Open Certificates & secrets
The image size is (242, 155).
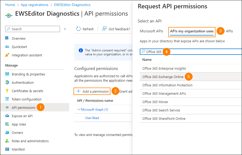(x=27, y=91)
